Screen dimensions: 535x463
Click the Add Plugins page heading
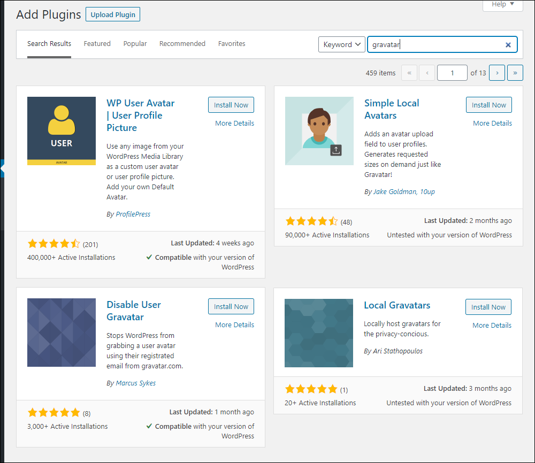tap(49, 14)
